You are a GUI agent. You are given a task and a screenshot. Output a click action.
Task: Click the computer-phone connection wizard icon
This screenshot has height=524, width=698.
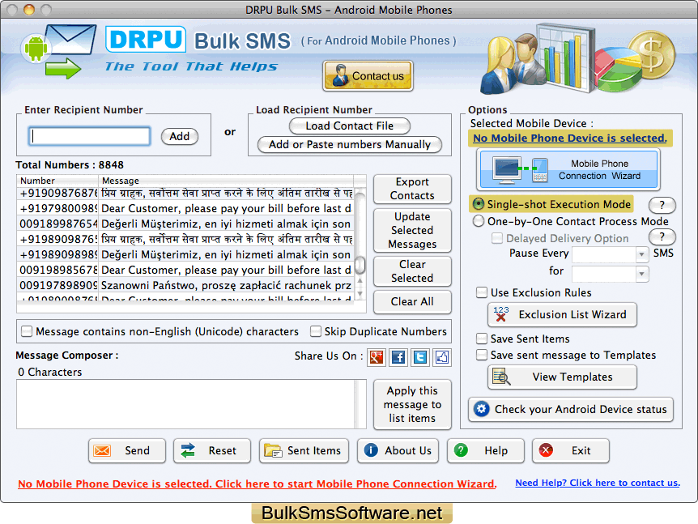point(521,169)
